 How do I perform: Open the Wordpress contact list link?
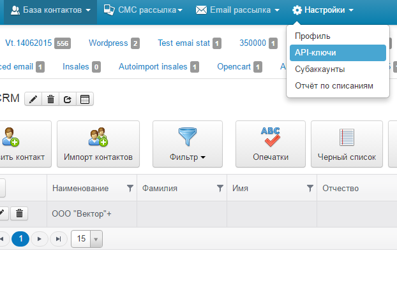click(109, 43)
